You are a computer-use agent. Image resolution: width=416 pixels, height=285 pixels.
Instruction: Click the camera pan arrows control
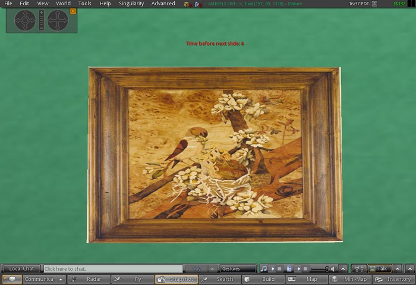tap(58, 20)
